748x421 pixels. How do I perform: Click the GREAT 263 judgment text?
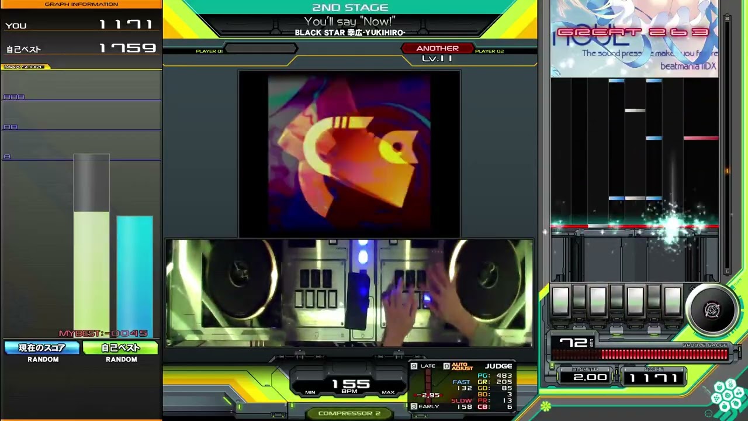pos(633,32)
